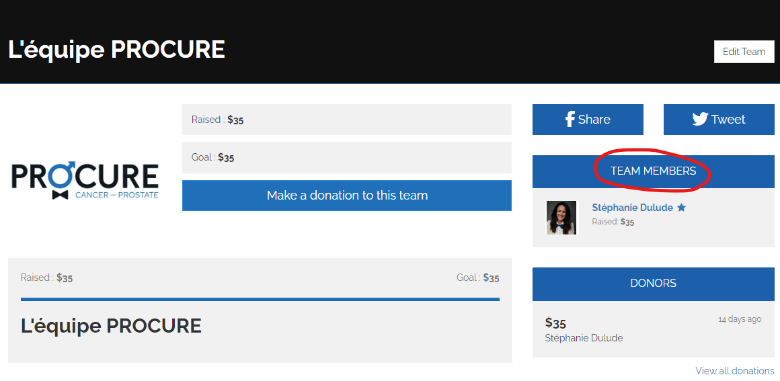Click the L'équipe PROCURE heading below progress bar
This screenshot has width=780, height=381.
click(x=111, y=326)
